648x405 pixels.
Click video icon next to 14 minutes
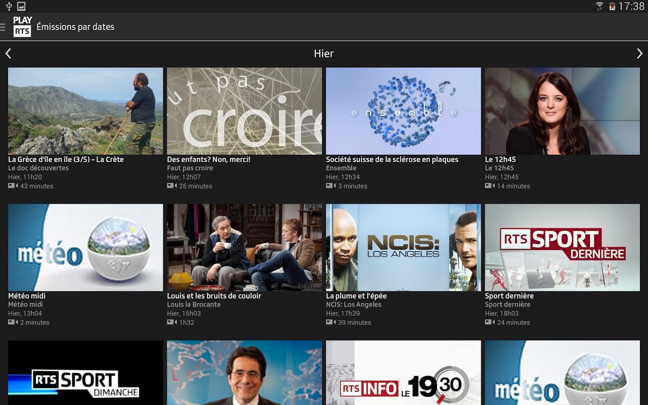click(x=490, y=185)
